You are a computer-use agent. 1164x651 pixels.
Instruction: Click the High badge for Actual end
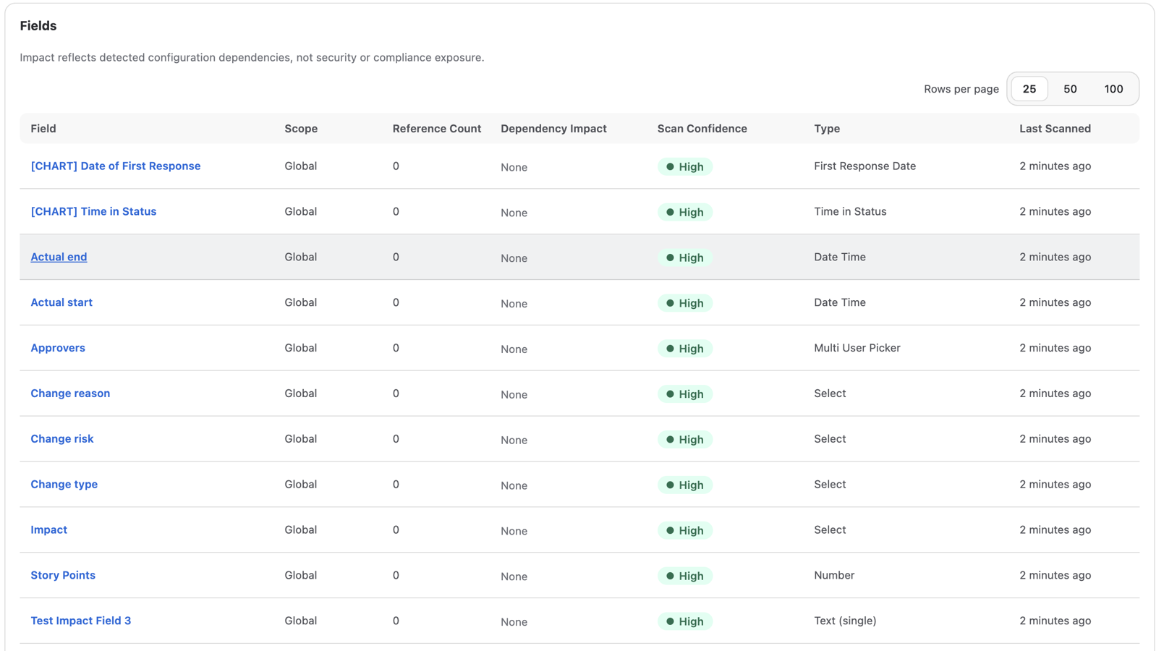tap(684, 258)
